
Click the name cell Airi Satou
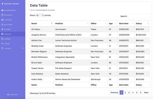click(x=42, y=29)
